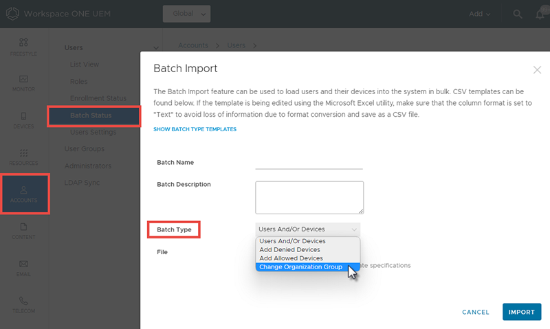This screenshot has width=550, height=329.
Task: Click the Accounts breadcrumb link
Action: point(193,45)
